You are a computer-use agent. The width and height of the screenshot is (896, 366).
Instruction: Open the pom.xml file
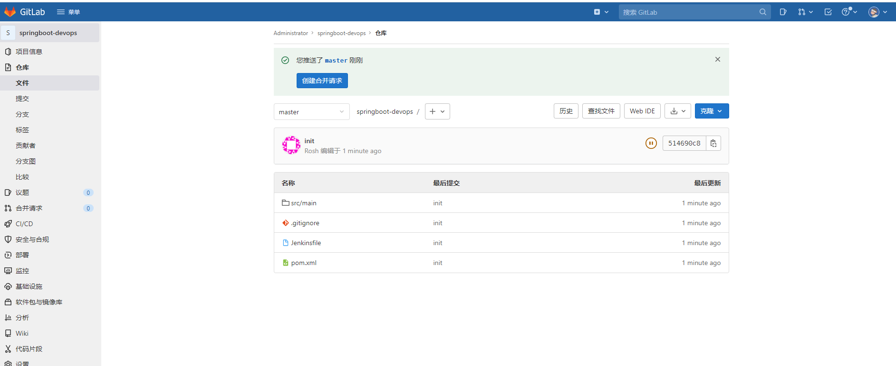tap(303, 263)
